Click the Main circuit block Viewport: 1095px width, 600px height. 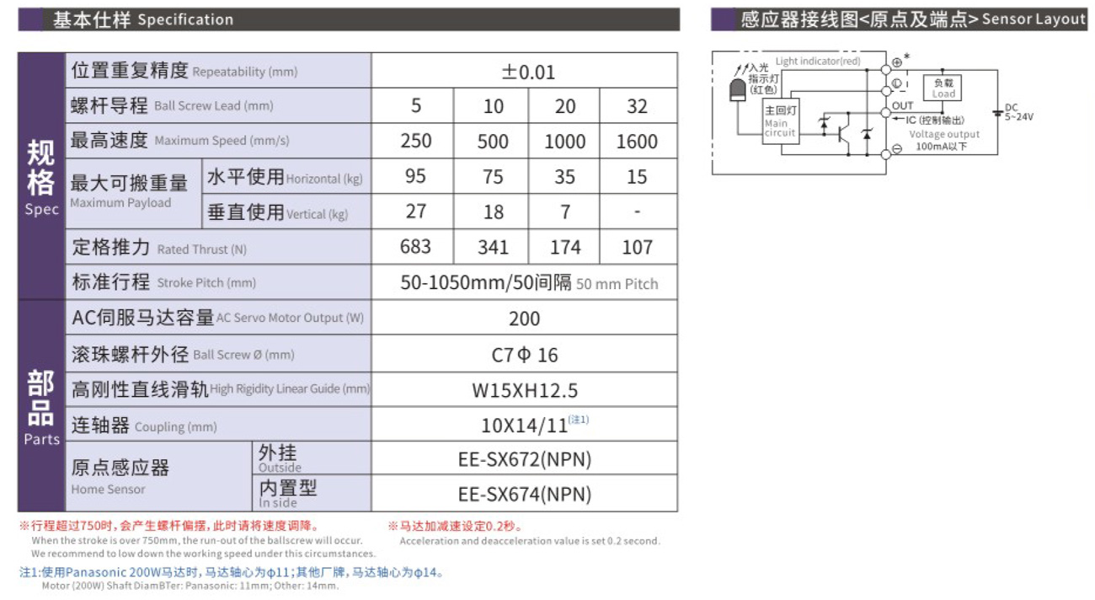(780, 123)
